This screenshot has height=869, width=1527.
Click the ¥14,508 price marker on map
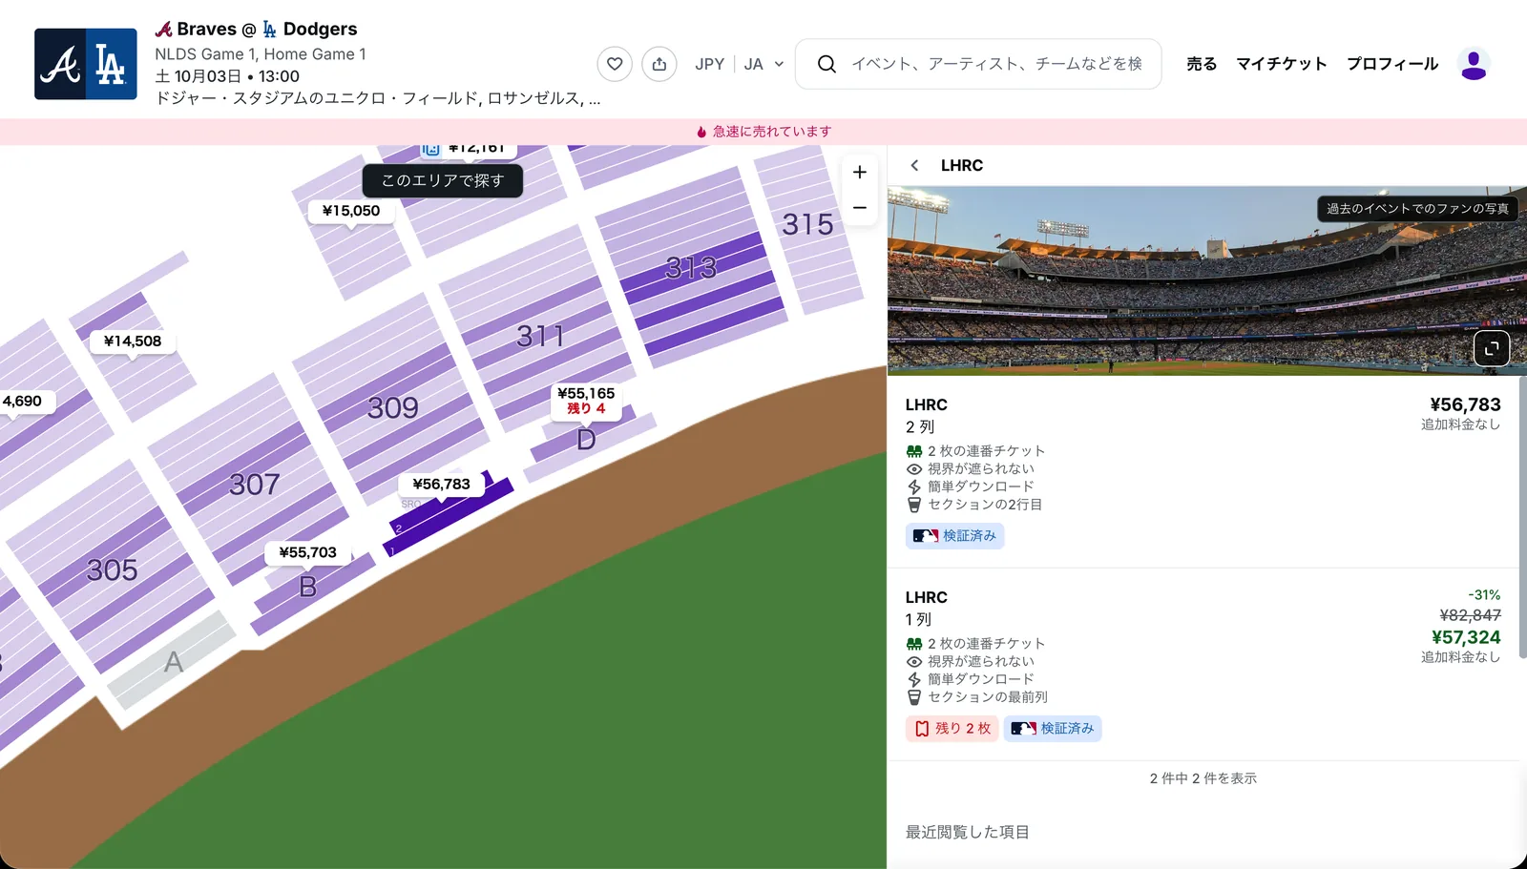[133, 341]
